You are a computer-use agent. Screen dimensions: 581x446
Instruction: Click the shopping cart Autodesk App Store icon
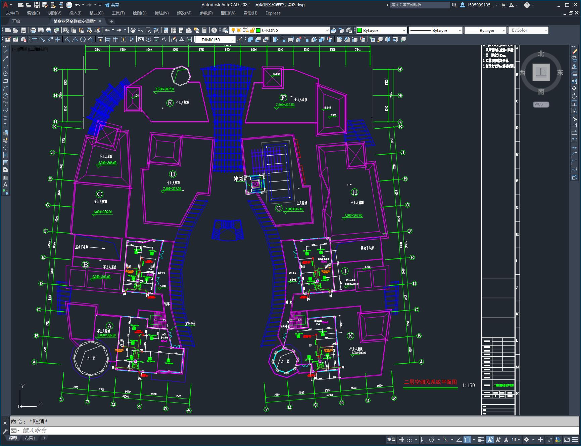[503, 5]
